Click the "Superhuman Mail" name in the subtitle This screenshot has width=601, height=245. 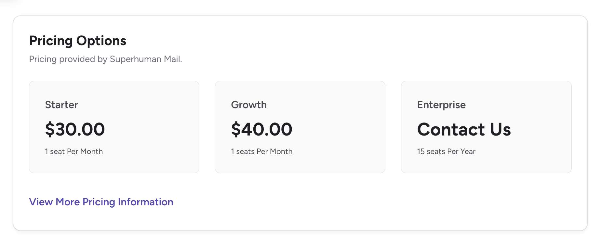tap(145, 59)
